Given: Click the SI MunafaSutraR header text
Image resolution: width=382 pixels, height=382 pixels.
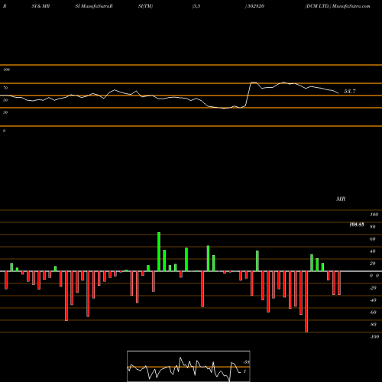Looking at the screenshot, I should (94, 6).
